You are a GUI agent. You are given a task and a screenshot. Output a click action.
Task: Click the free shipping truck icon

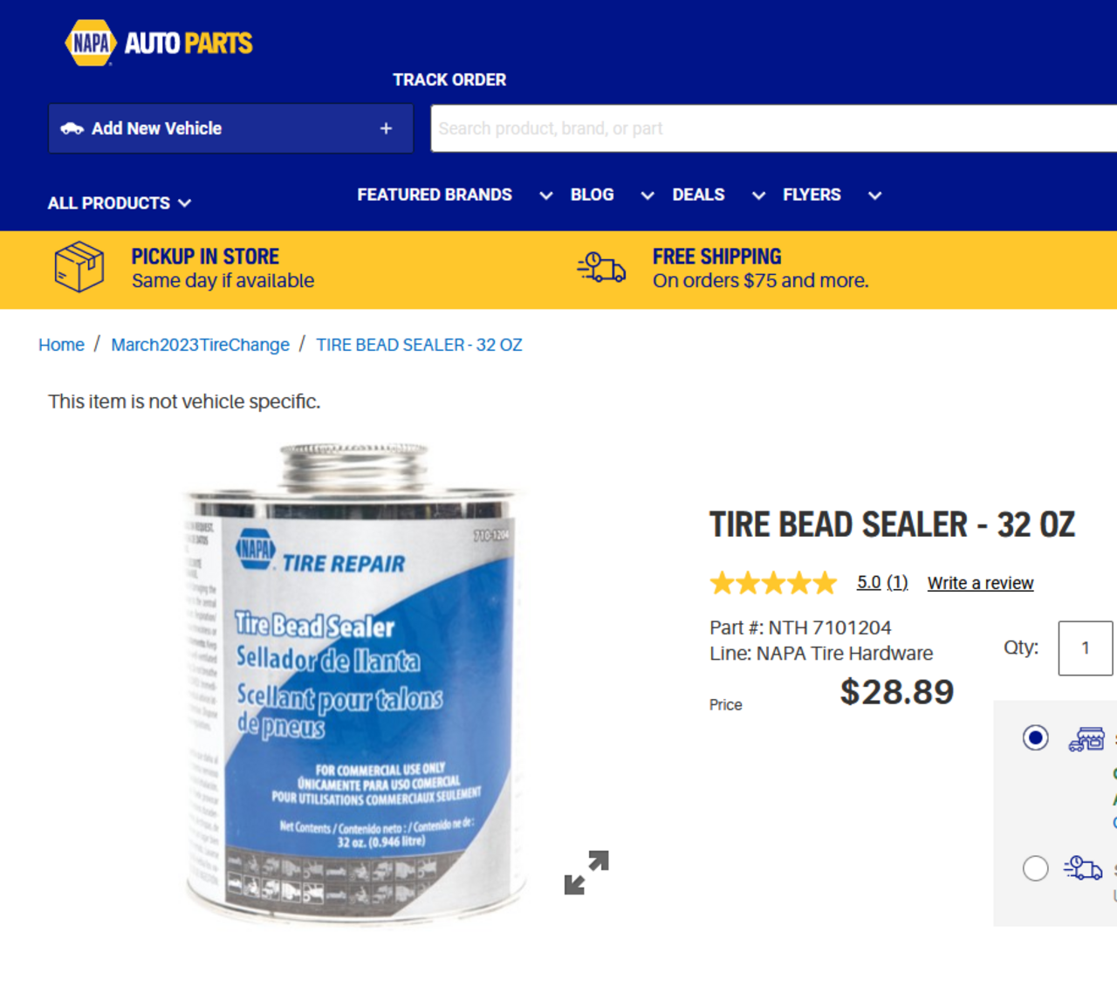coord(601,268)
